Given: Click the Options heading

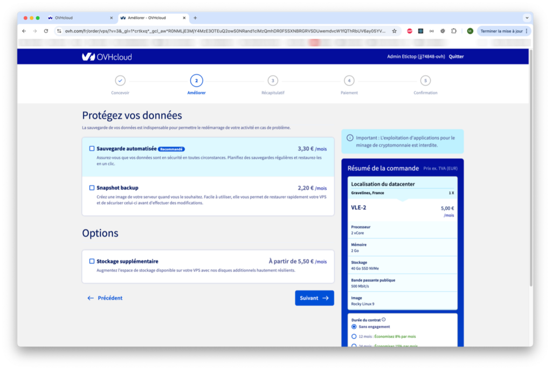Looking at the screenshot, I should click(100, 233).
